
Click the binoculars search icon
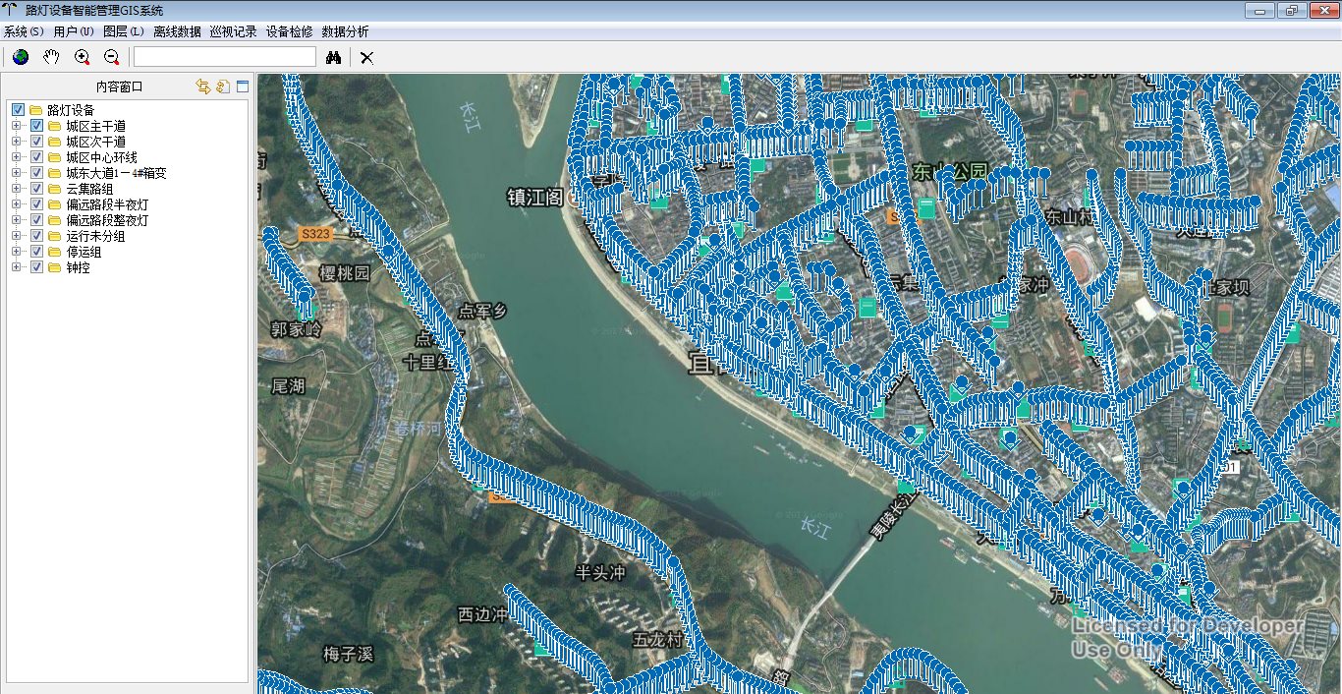coord(333,57)
